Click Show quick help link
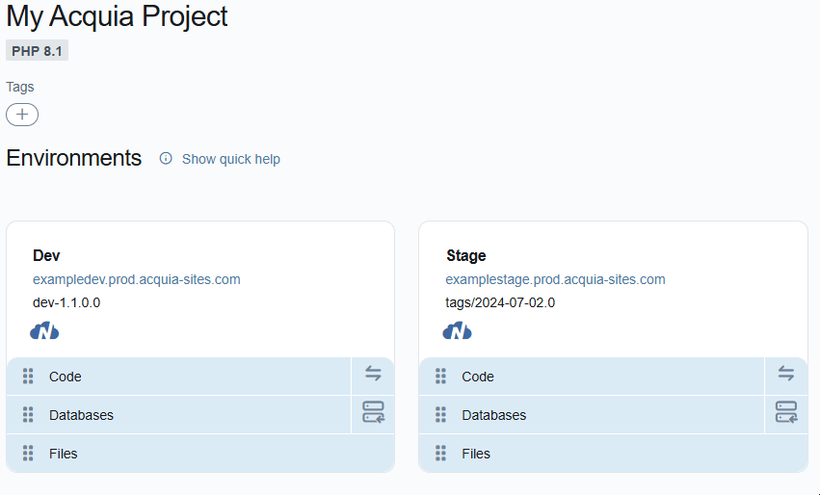820x495 pixels. click(230, 159)
